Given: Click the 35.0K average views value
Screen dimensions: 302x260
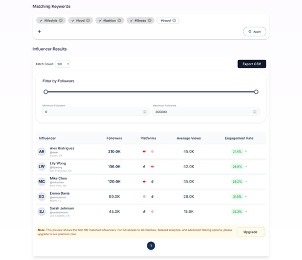Looking at the screenshot, I should [188, 181].
